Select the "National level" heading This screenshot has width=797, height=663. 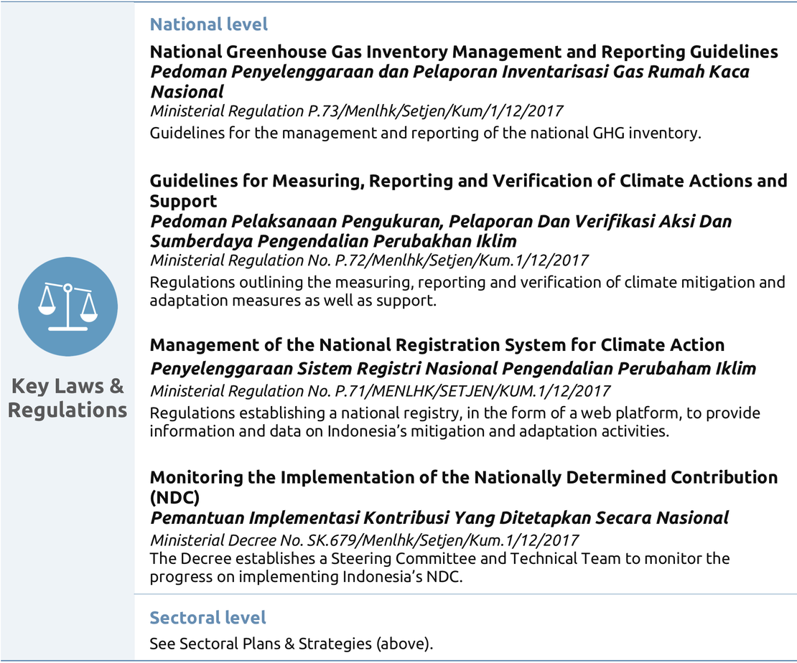[x=208, y=24]
